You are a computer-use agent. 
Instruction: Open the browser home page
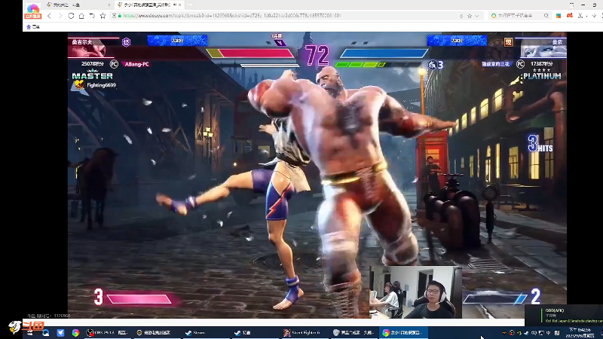click(x=81, y=16)
